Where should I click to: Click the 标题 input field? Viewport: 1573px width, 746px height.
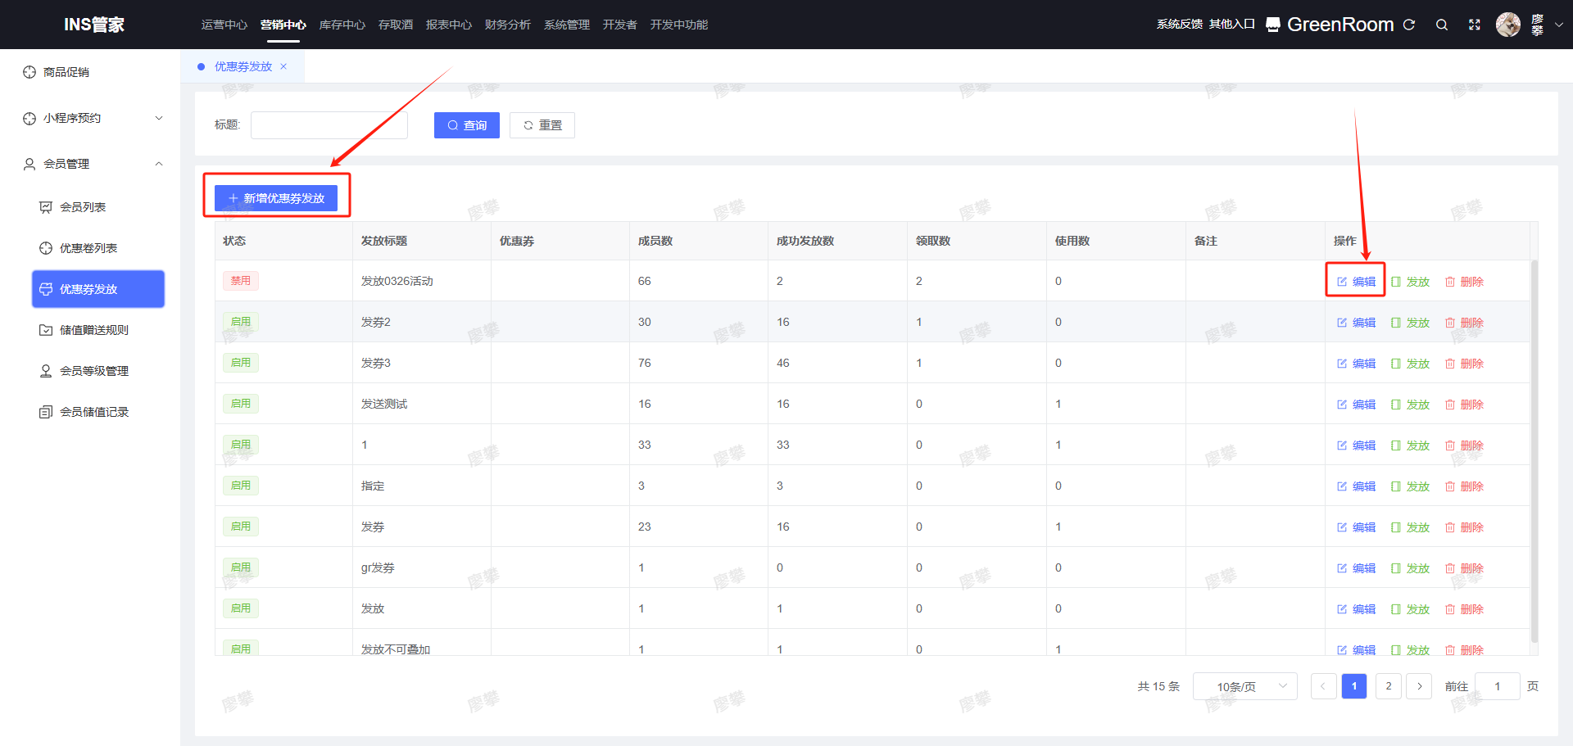(x=329, y=125)
